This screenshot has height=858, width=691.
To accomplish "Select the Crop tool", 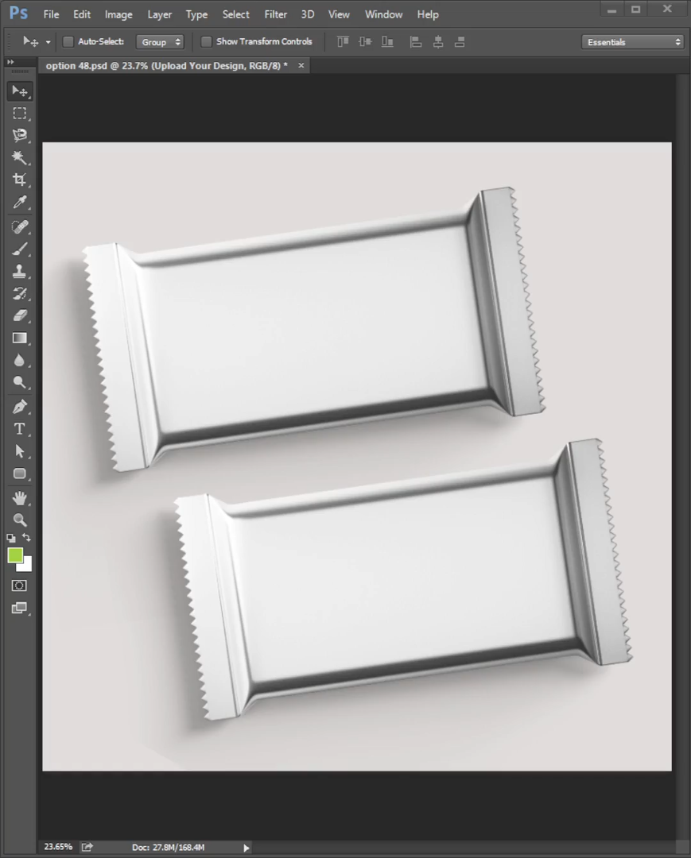I will (20, 180).
